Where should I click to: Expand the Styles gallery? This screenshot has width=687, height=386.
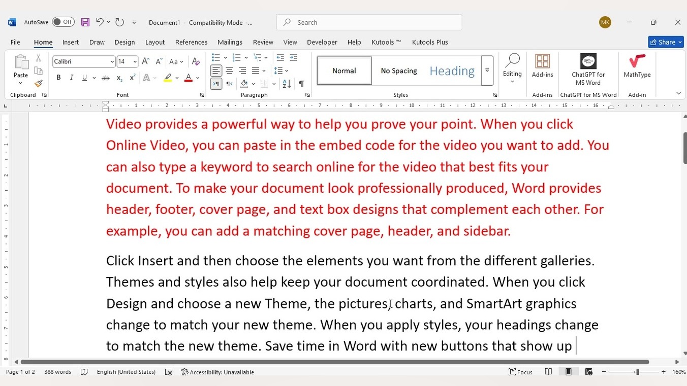click(x=487, y=71)
